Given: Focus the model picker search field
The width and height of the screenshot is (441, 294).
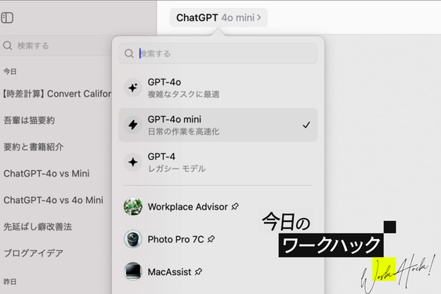Looking at the screenshot, I should tap(218, 53).
